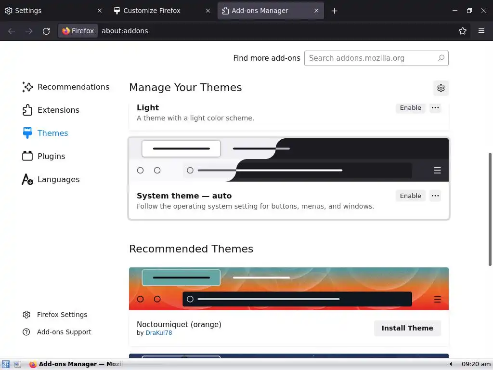
Task: Close the Customize Firefox tab
Action: pyautogui.click(x=208, y=11)
